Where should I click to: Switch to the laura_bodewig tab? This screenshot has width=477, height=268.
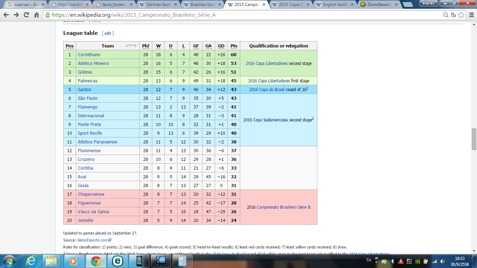pos(113,5)
